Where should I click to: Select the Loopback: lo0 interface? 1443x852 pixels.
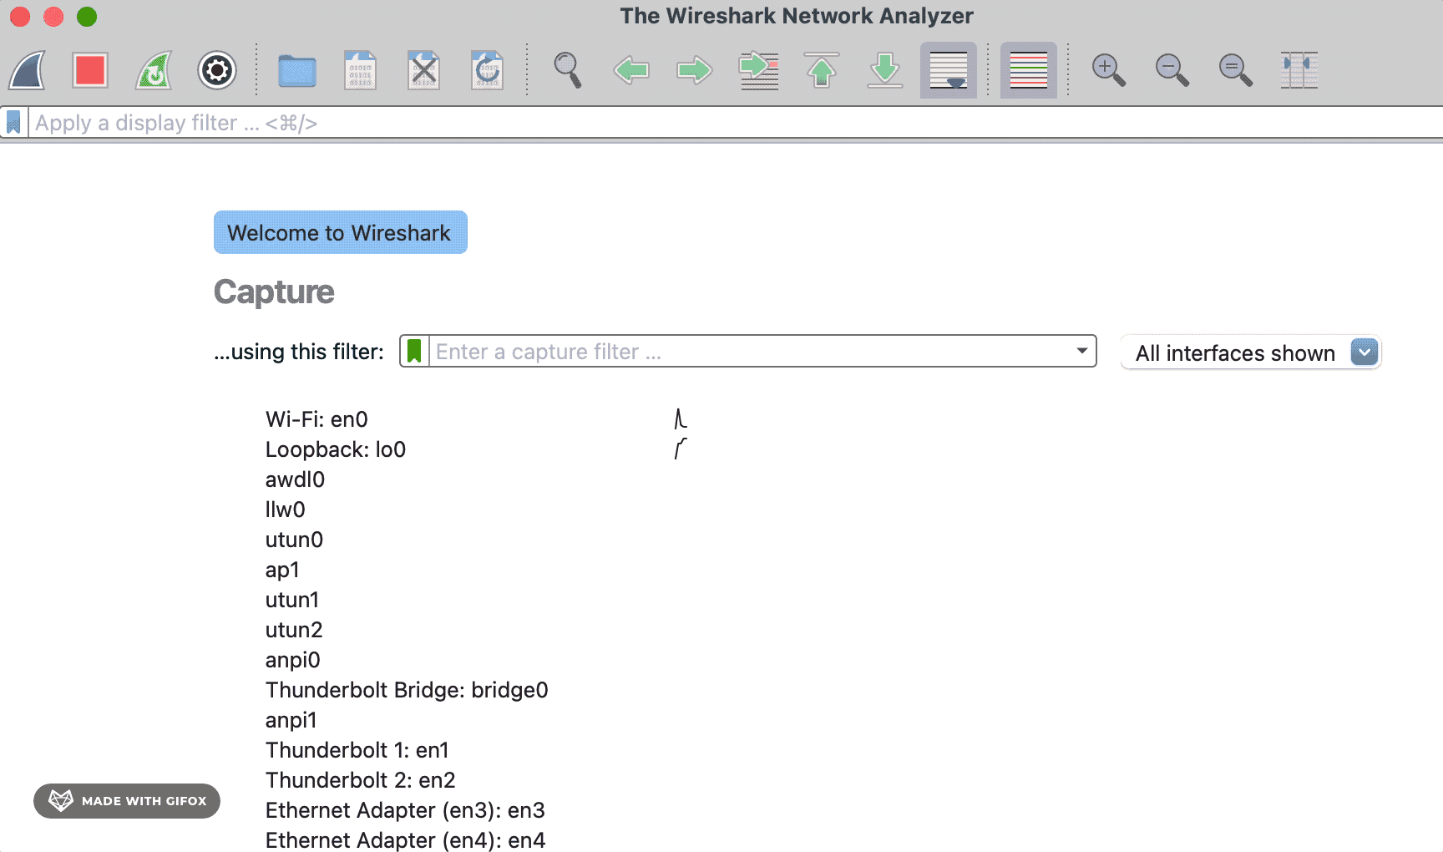pos(336,449)
